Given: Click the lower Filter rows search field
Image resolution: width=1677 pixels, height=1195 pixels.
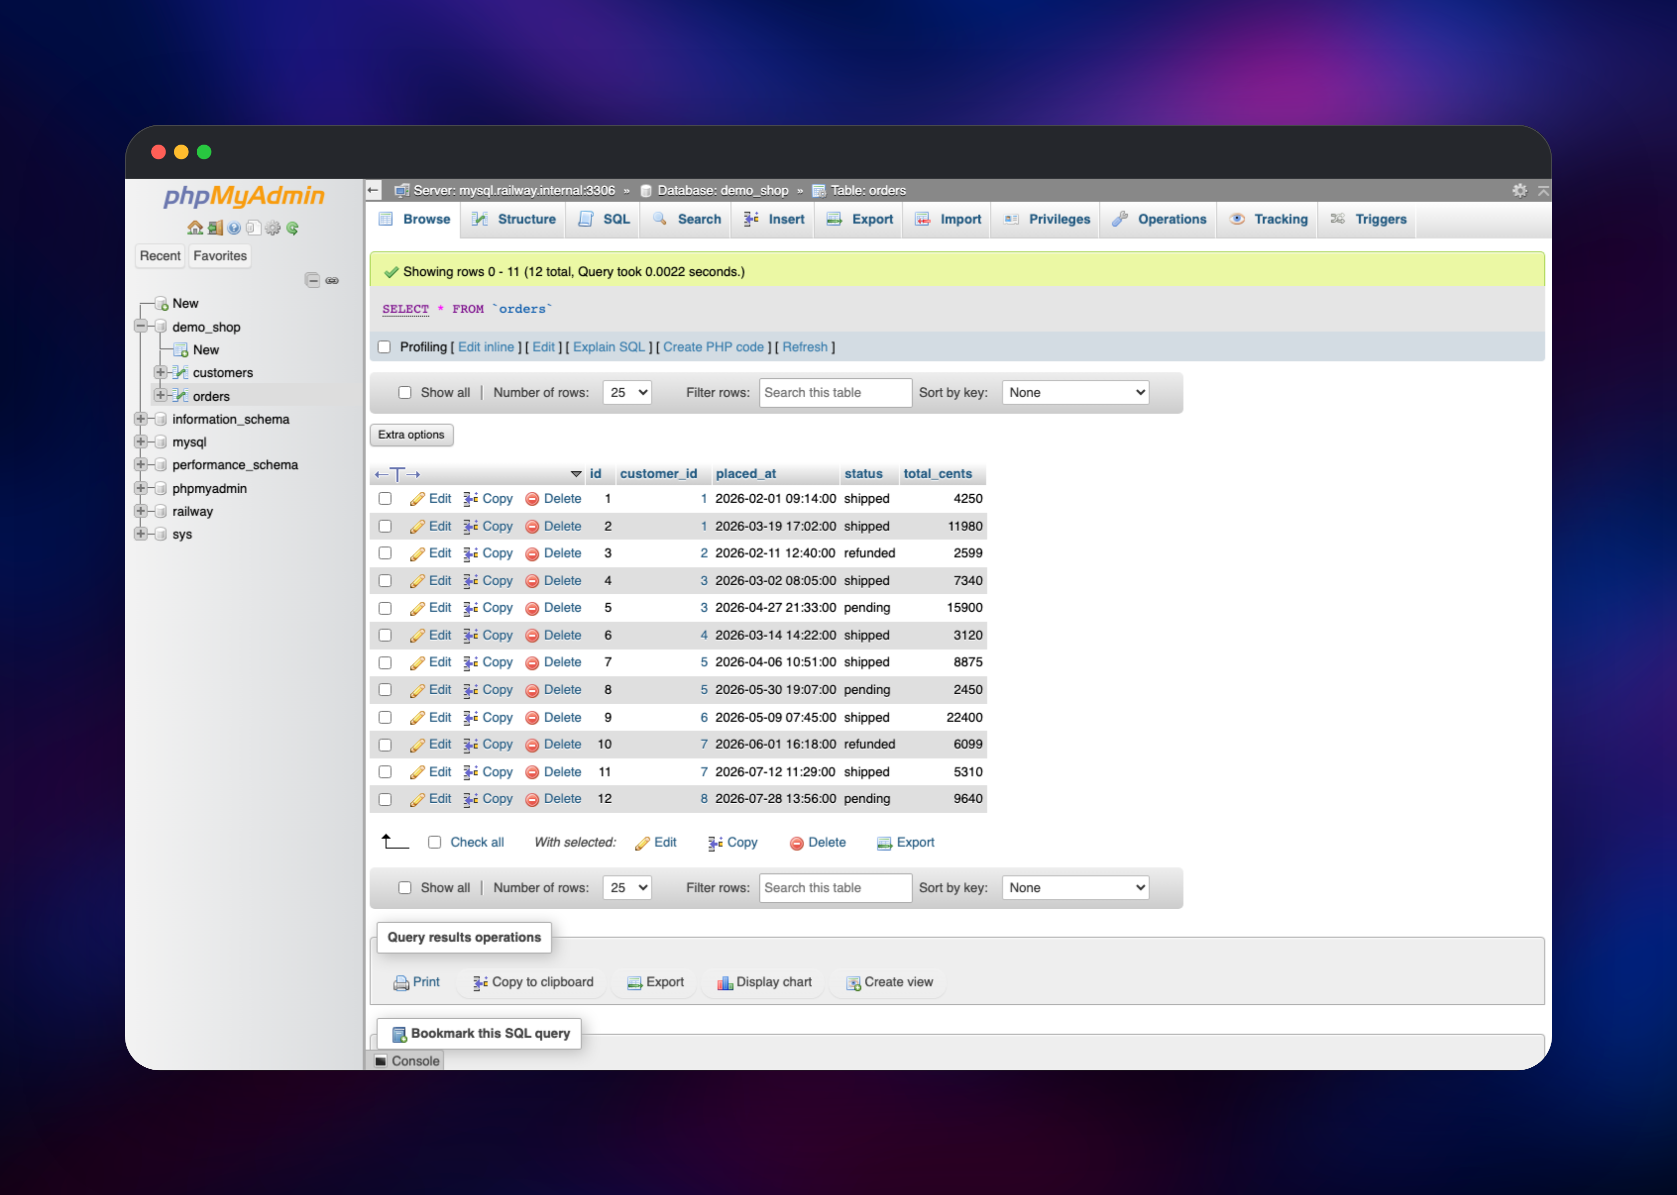Looking at the screenshot, I should pyautogui.click(x=835, y=888).
